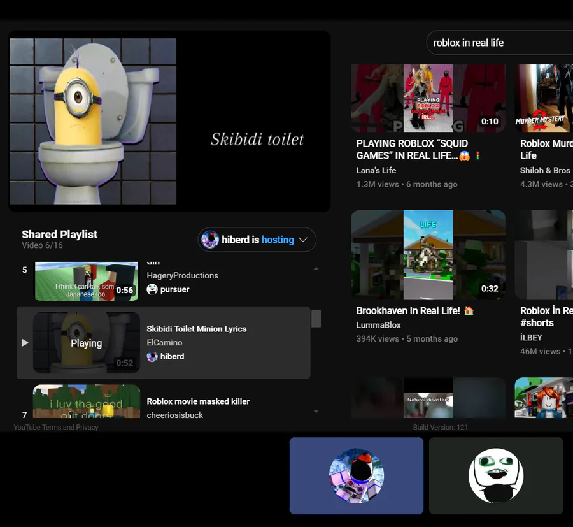Click pursuer's avatar in playlist item 5
The image size is (573, 527).
coord(152,289)
